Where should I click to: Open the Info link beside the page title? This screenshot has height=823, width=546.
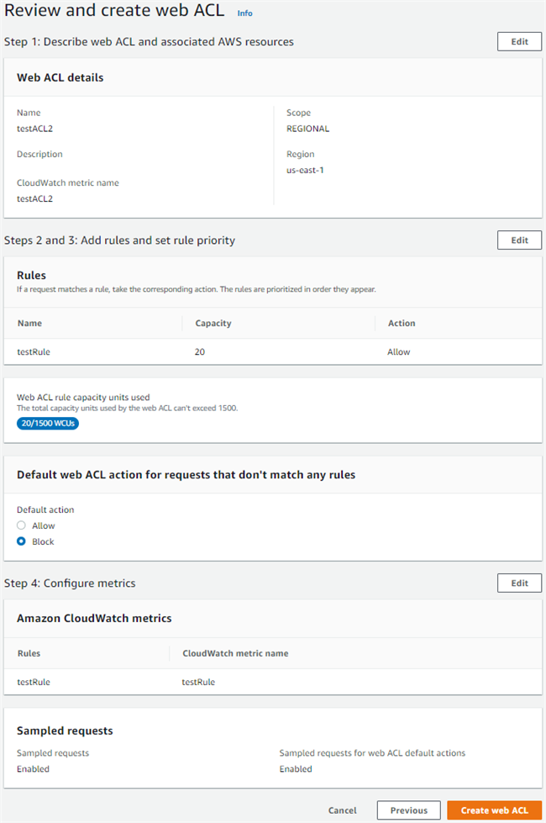pyautogui.click(x=244, y=13)
